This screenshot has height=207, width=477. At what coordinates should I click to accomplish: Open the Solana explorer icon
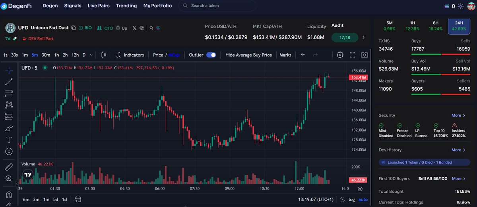tap(158, 28)
